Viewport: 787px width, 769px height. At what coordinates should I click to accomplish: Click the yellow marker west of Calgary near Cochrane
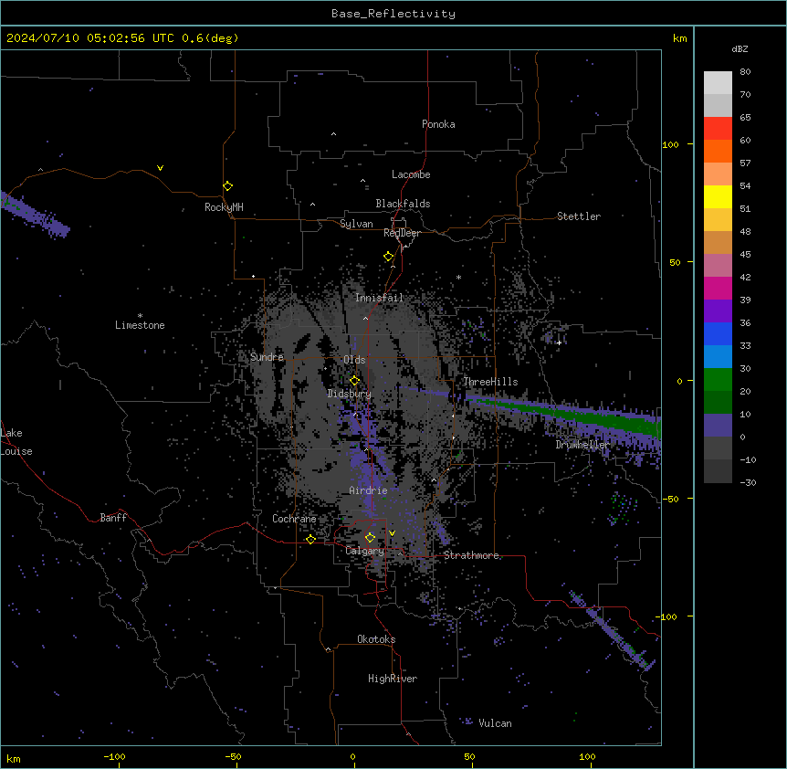[310, 540]
